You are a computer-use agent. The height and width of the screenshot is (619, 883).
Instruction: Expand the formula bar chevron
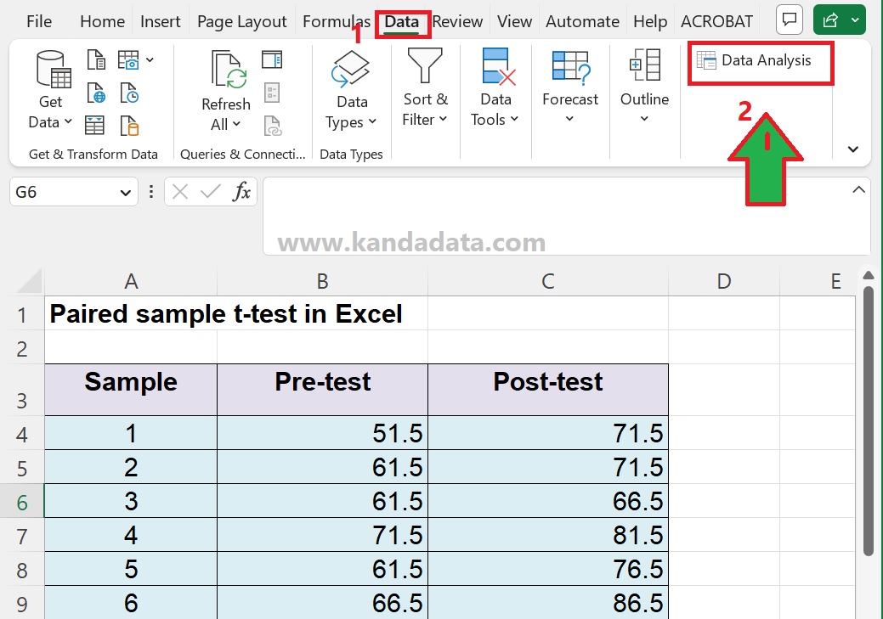[859, 189]
